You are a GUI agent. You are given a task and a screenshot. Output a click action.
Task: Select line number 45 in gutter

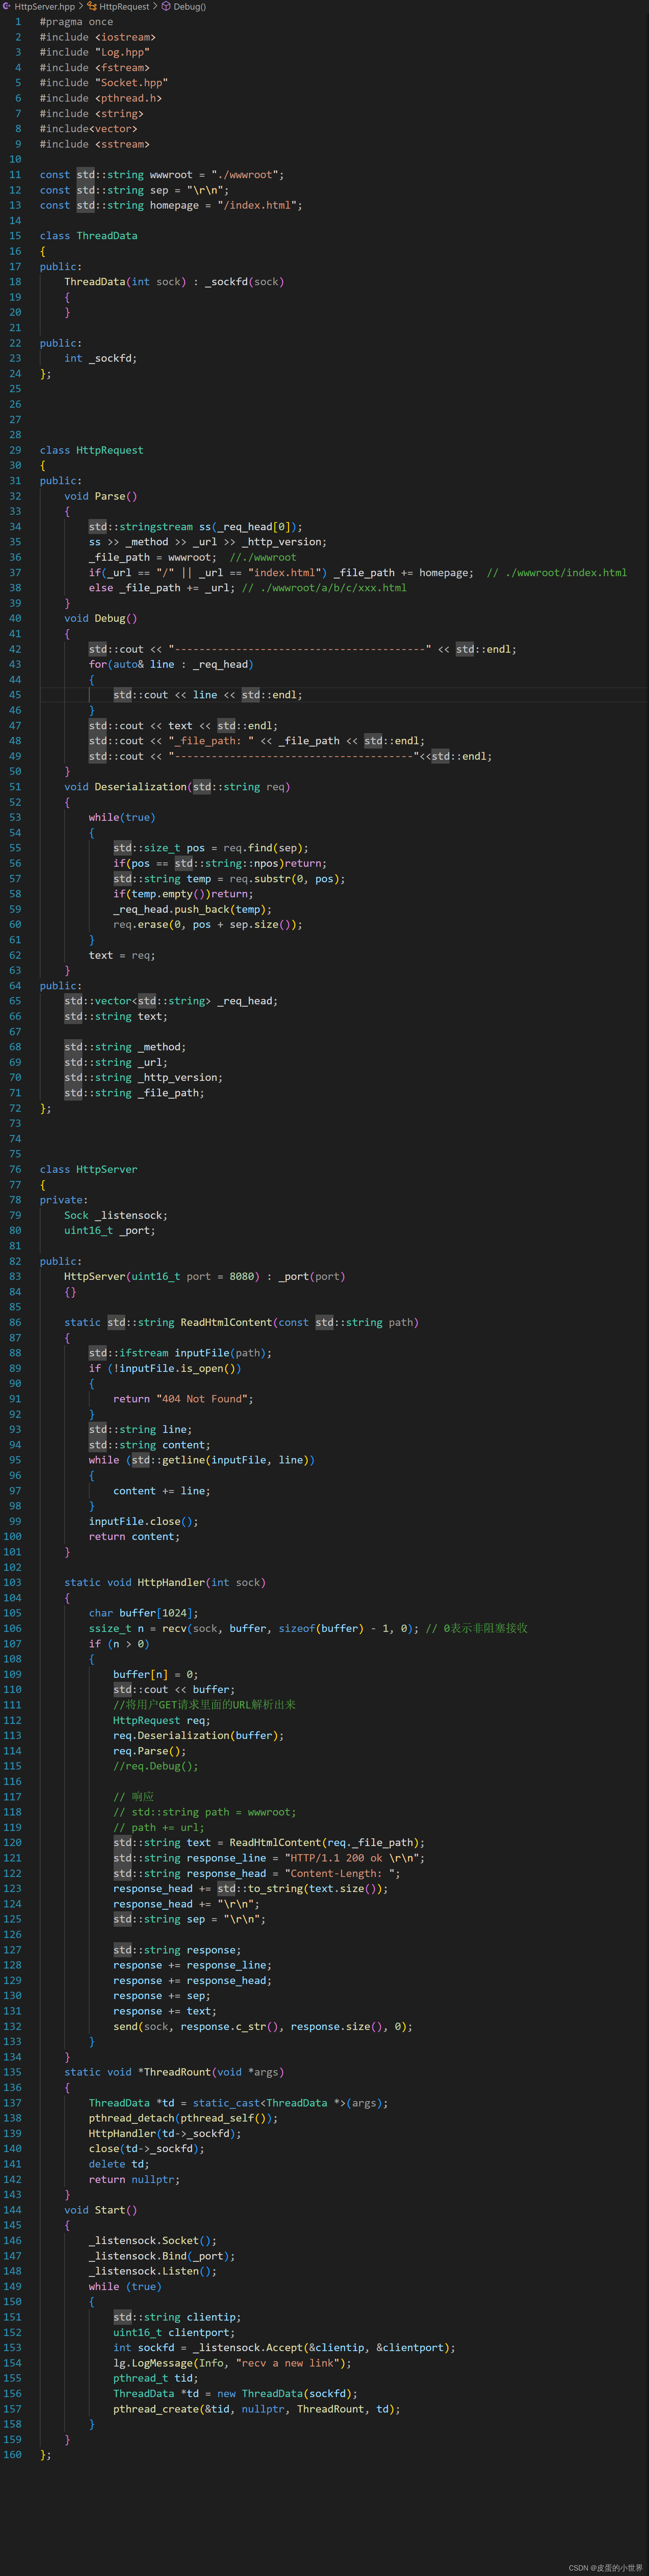click(x=15, y=695)
